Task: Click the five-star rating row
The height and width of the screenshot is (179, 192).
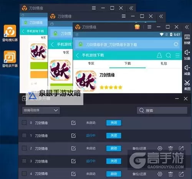Action: [x=111, y=87]
